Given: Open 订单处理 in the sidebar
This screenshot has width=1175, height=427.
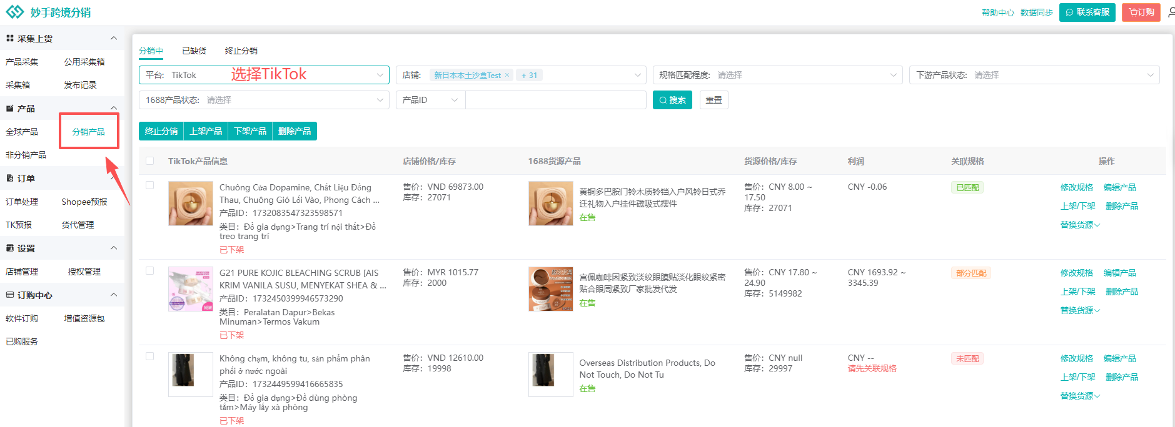Looking at the screenshot, I should [22, 202].
